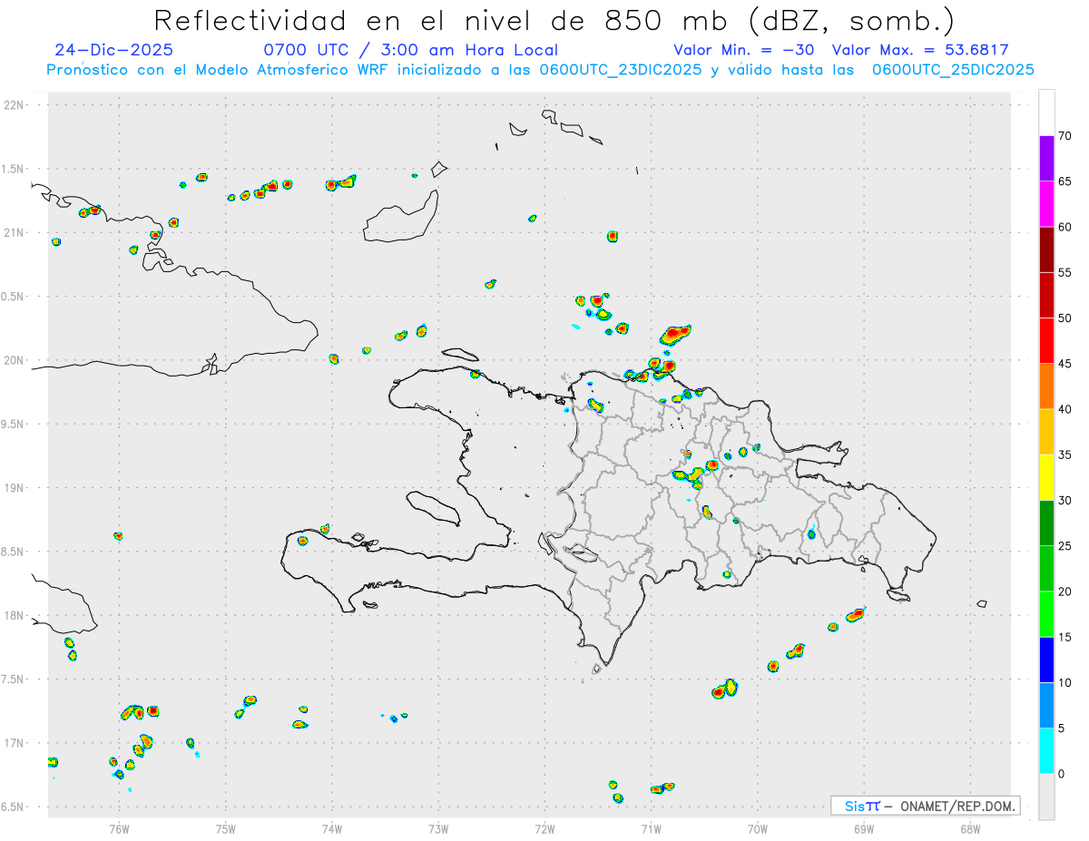
Task: Click the color bar '20' tick label
Action: tap(1064, 592)
